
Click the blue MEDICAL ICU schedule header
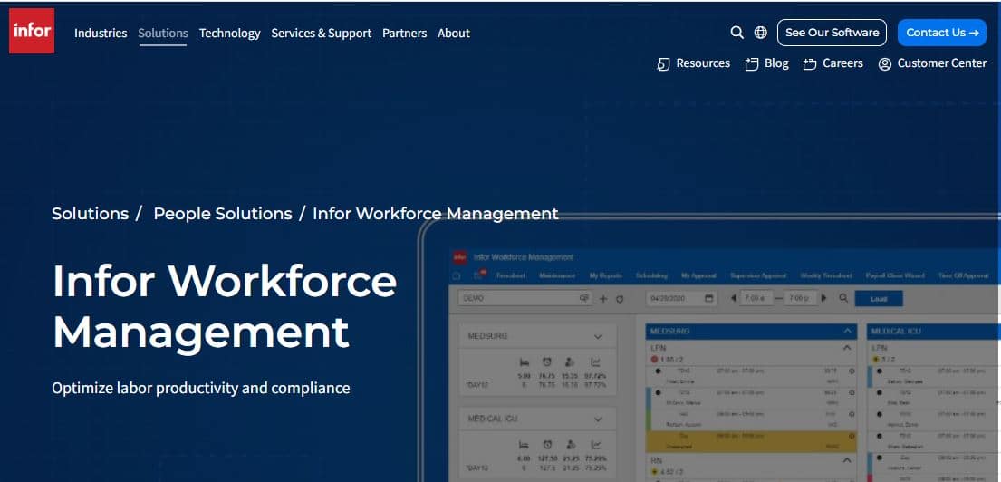coord(933,332)
